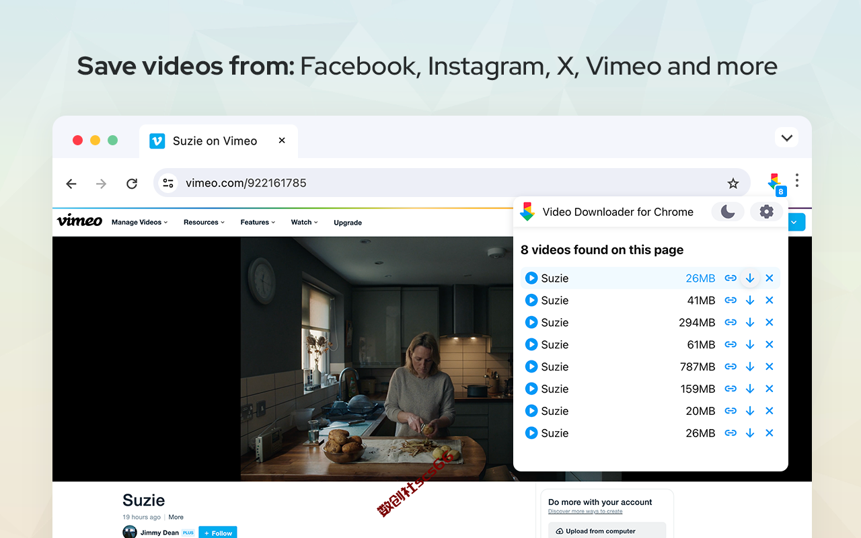Play the 41MB Suzie video preview
This screenshot has width=861, height=538.
(x=531, y=301)
